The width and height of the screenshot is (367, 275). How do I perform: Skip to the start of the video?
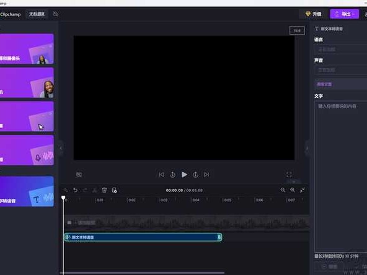(162, 175)
